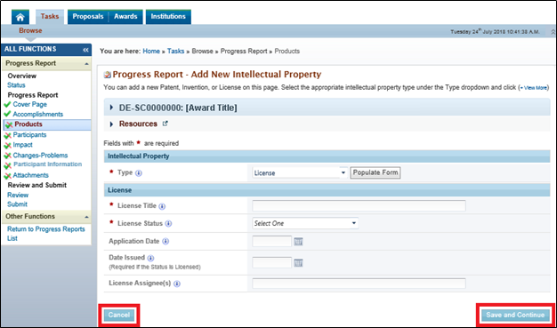
Task: Click the Type field info icon
Action: tap(139, 173)
